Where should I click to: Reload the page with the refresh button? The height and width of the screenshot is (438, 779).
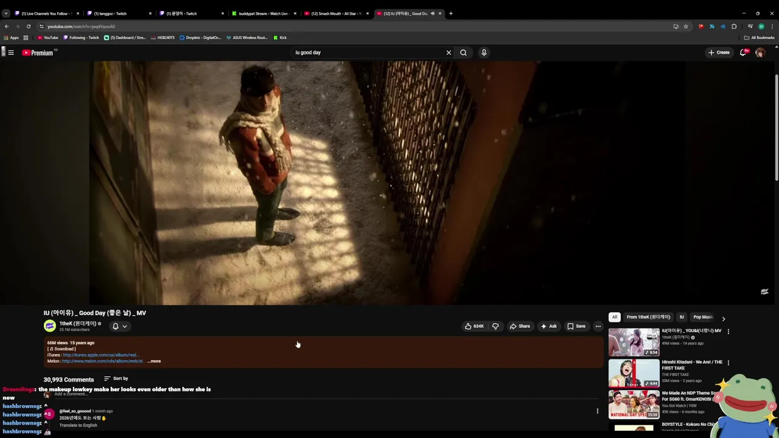point(28,26)
